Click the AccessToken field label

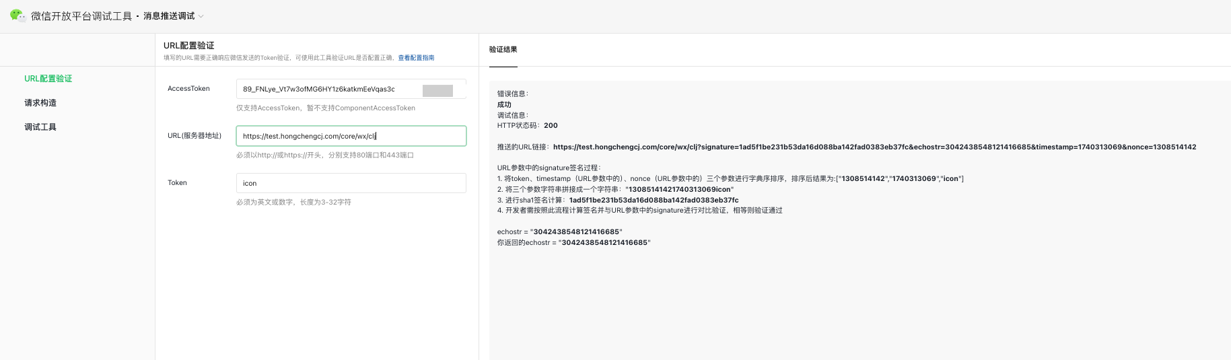188,89
